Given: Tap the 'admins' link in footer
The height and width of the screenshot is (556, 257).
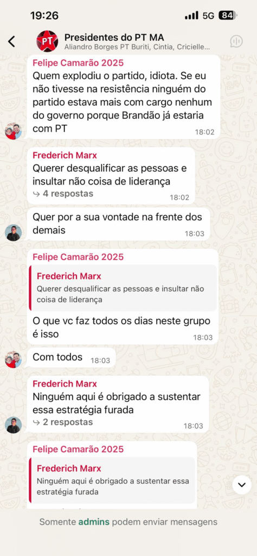Looking at the screenshot, I should coord(94,522).
